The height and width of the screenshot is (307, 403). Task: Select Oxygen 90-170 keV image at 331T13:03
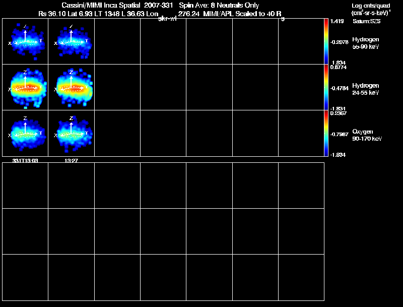25,133
